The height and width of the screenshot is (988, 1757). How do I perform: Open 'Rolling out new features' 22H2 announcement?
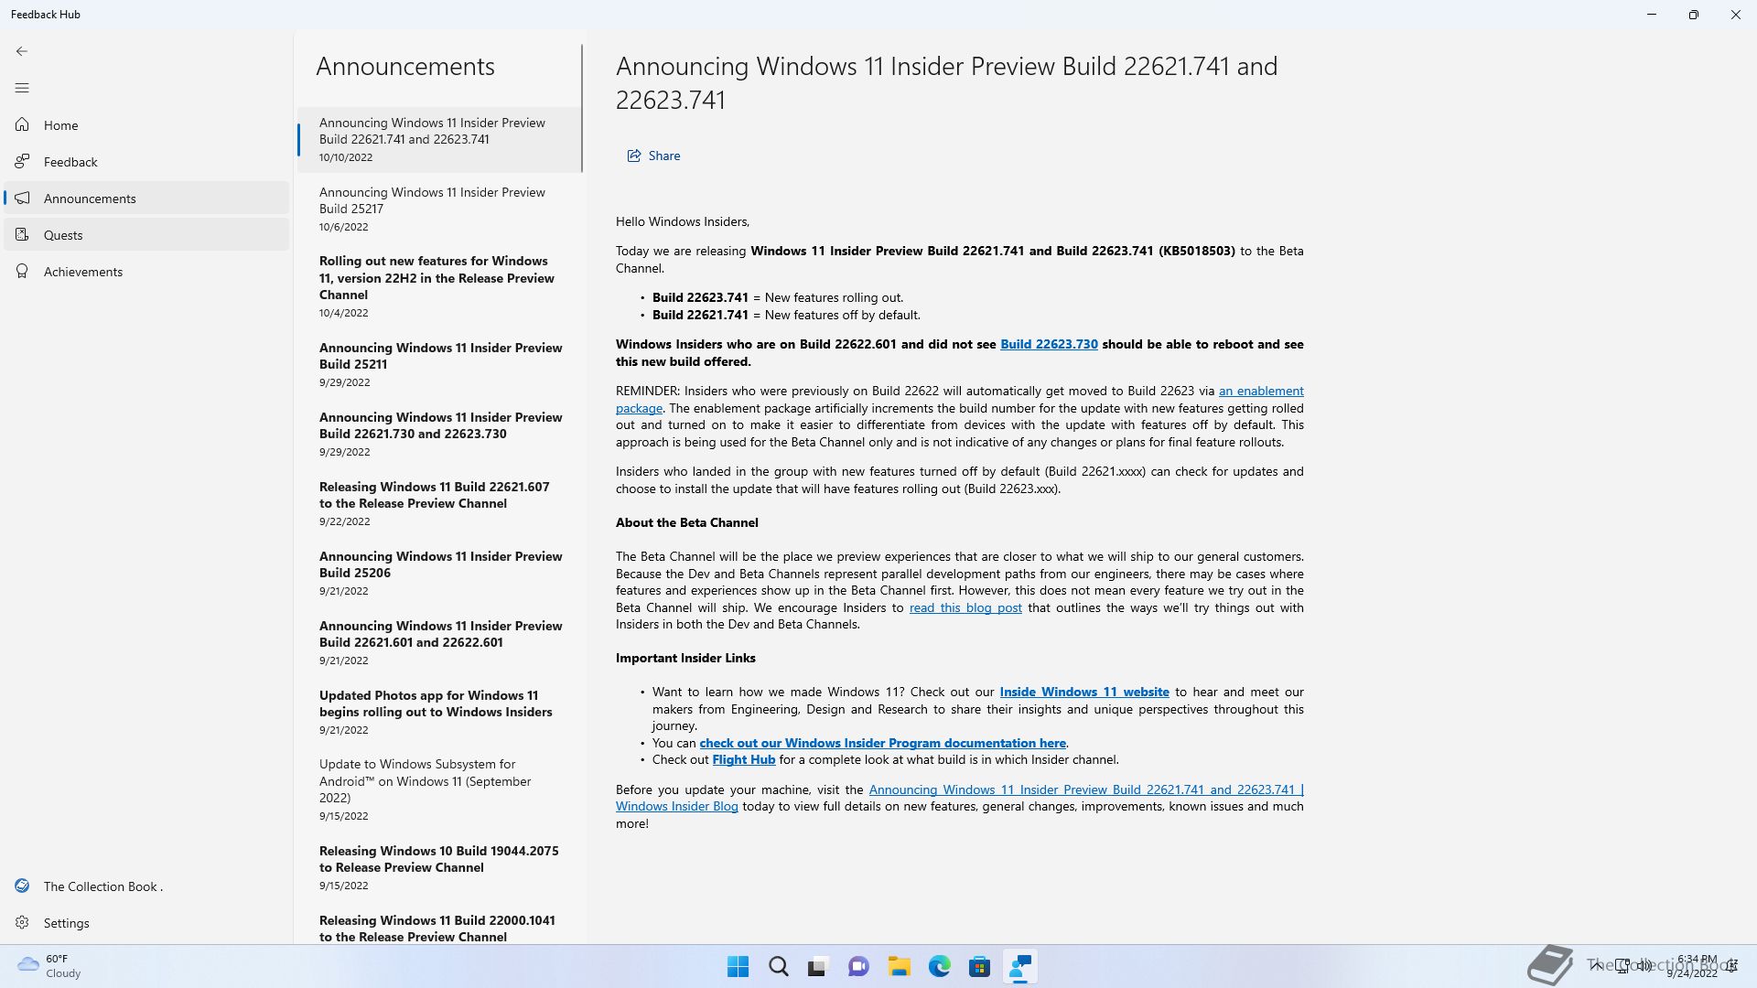click(x=439, y=286)
